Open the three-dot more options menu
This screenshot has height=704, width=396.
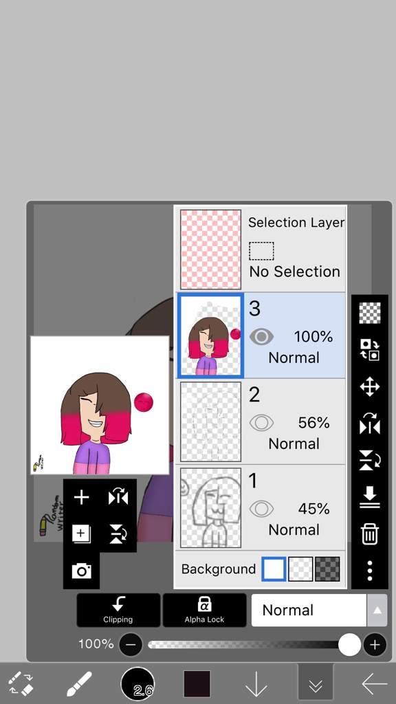[369, 570]
